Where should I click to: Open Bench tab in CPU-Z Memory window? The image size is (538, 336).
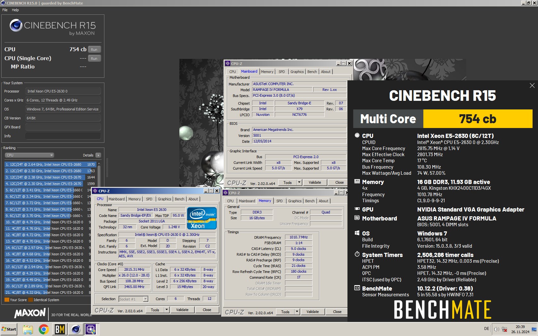[x=310, y=201]
